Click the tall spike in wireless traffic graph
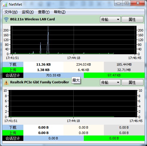 (x=48, y=40)
